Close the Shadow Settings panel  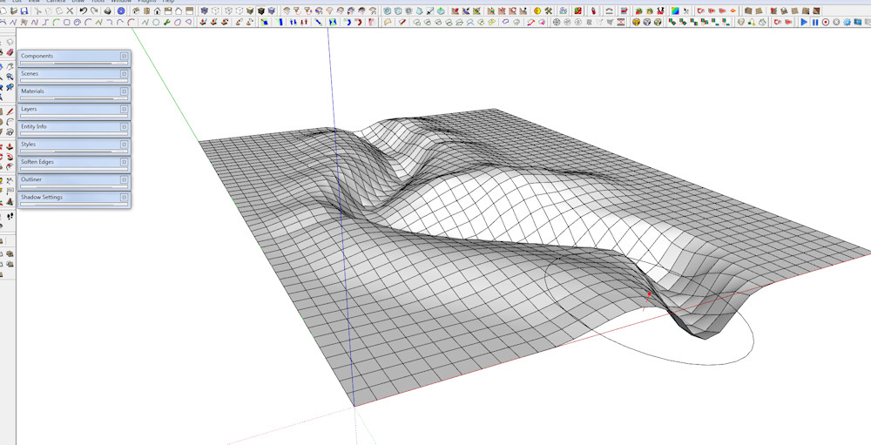pyautogui.click(x=124, y=197)
